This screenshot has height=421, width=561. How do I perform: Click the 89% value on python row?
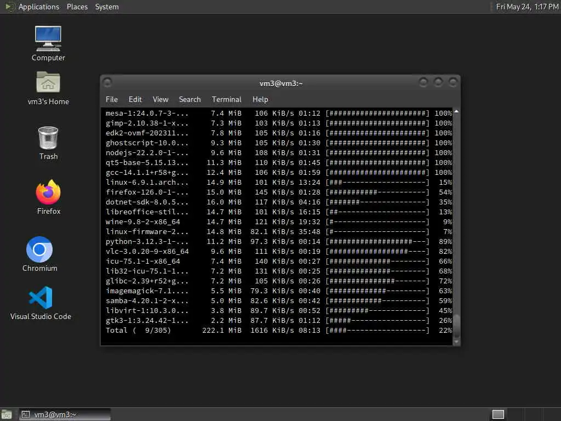[x=445, y=242]
